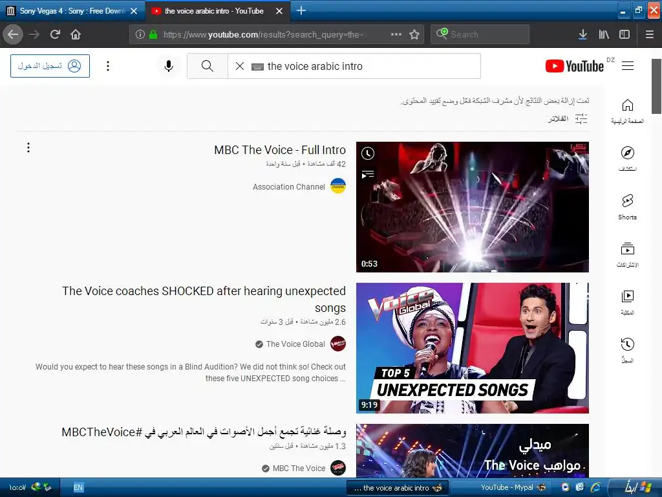
Task: Open the MBC The Voice - Full Intro title
Action: point(280,150)
